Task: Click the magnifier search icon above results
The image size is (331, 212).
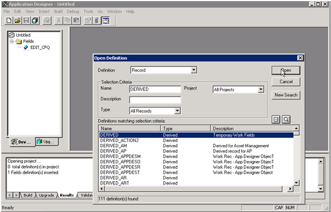Action: point(286,120)
